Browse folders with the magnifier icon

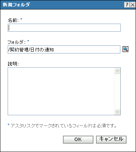coord(125,49)
